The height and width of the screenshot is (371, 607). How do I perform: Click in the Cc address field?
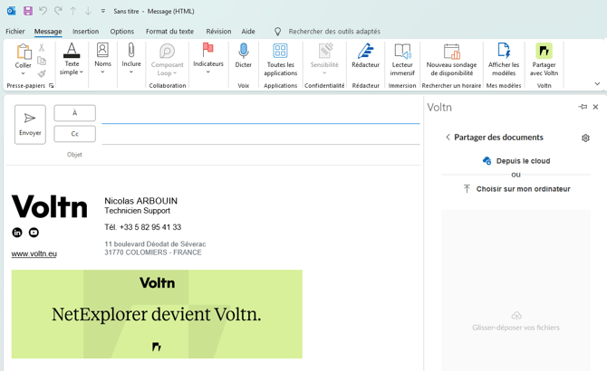[x=261, y=135]
